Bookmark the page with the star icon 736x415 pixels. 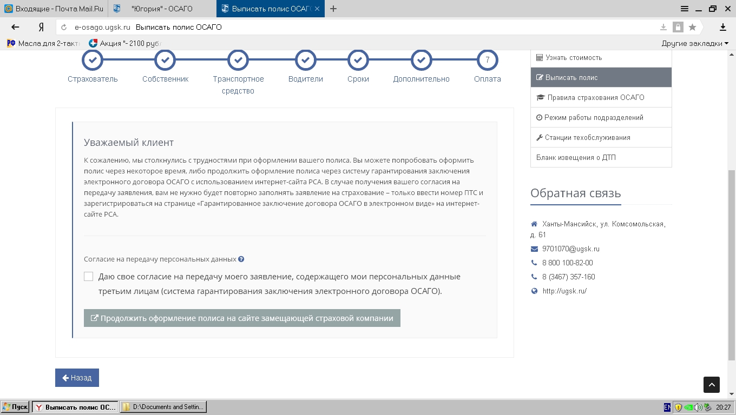pos(692,27)
